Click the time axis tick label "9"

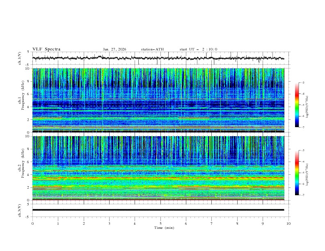(263, 224)
